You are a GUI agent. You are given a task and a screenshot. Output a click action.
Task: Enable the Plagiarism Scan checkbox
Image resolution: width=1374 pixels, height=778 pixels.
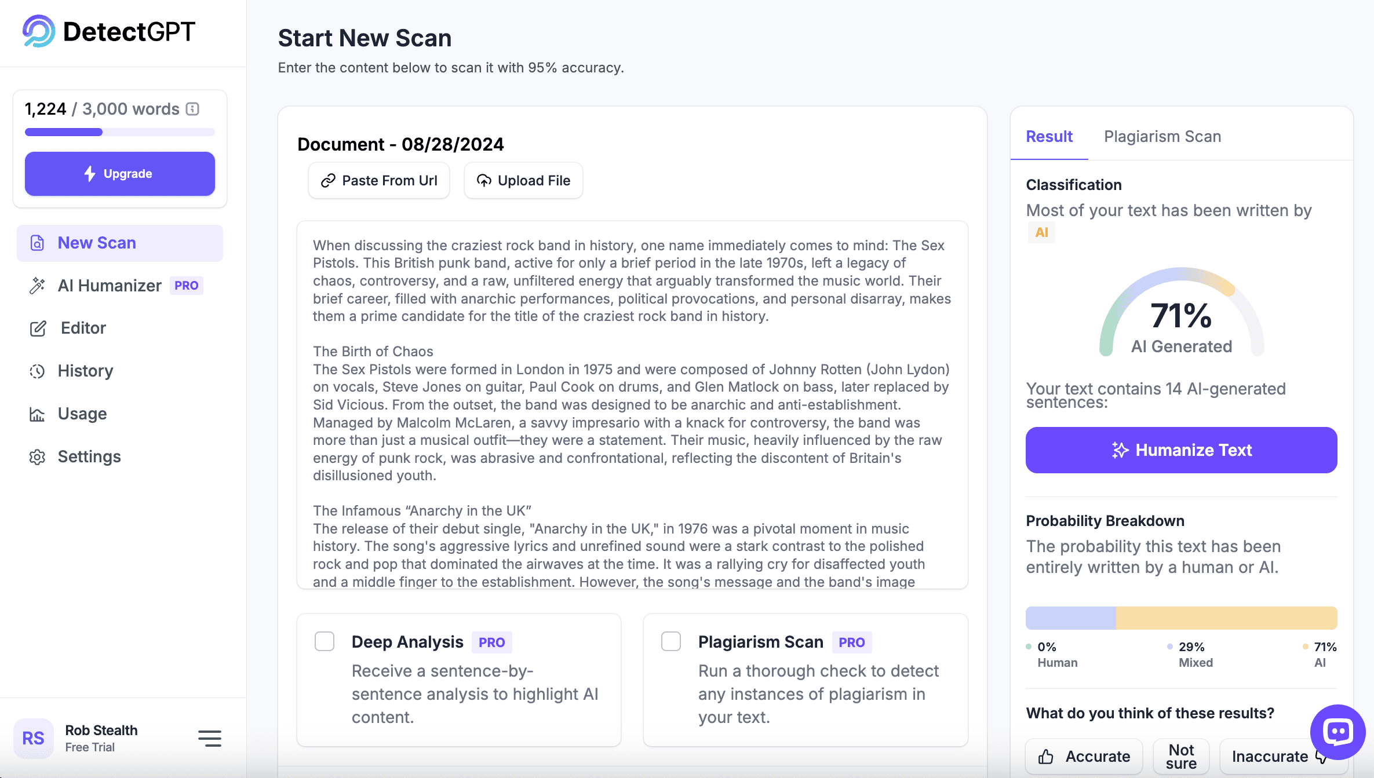(x=671, y=641)
